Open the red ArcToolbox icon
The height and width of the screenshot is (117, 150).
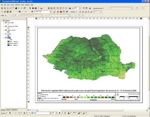point(61,12)
